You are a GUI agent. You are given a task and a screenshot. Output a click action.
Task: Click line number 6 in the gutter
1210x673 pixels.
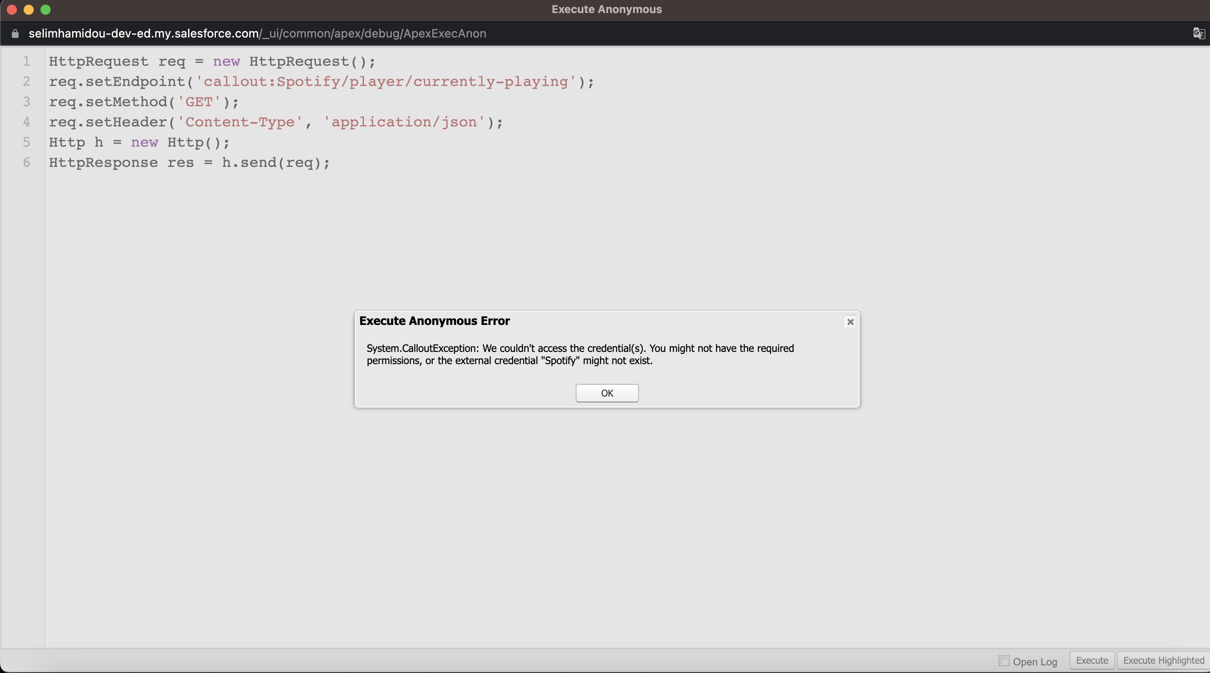pyautogui.click(x=27, y=162)
